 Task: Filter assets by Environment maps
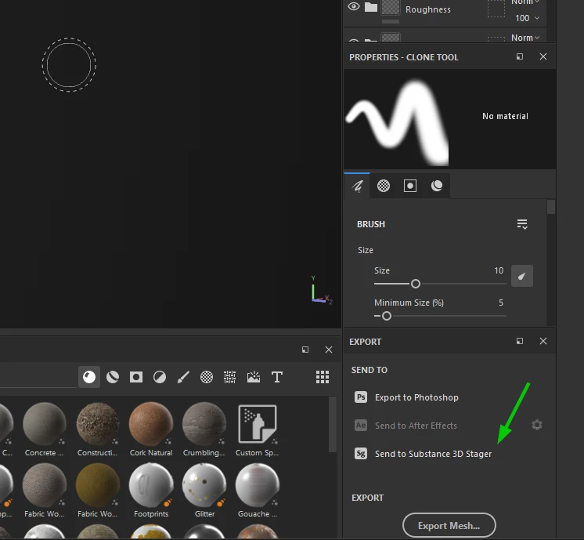click(x=254, y=377)
